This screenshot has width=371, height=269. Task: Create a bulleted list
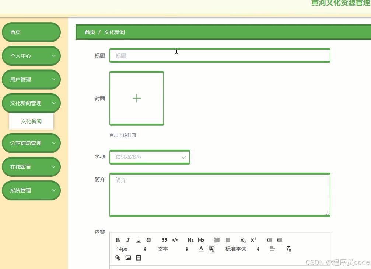click(227, 240)
